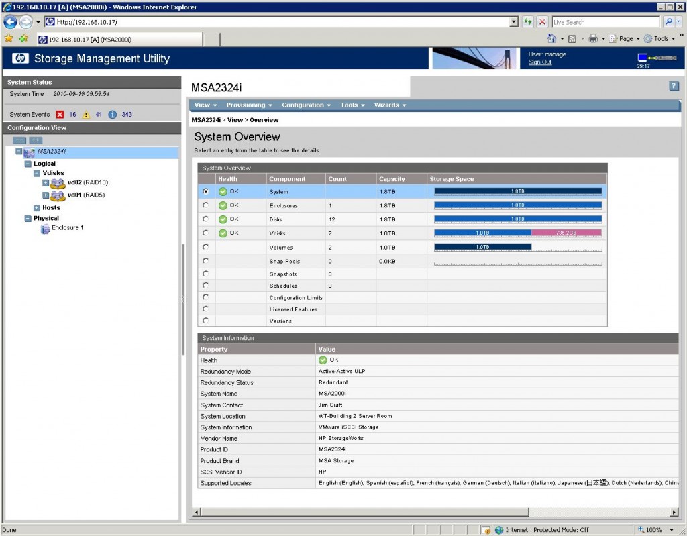Screen dimensions: 687x536
Task: Click the red error events icon
Action: point(60,115)
